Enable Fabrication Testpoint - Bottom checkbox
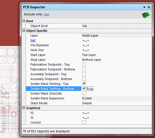The image size is (155, 138). tap(84, 69)
